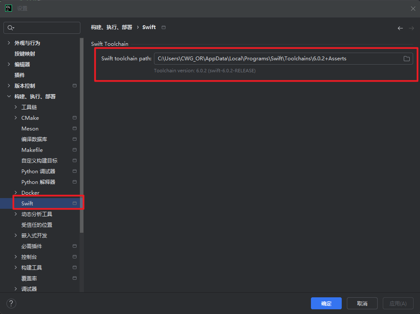Click the 应用(A) button
This screenshot has width=420, height=314.
tap(398, 303)
